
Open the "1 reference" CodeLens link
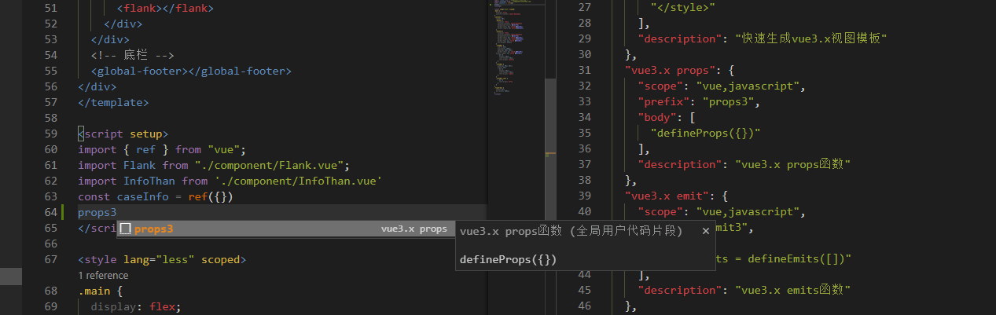click(x=103, y=276)
